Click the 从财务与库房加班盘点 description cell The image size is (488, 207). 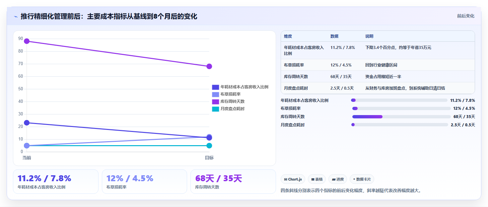[x=405, y=88]
